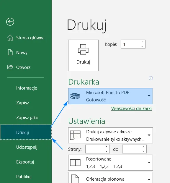Image resolution: width=170 pixels, height=183 pixels.
Task: Expand the Orientacja pionowa dropdown arrow
Action: click(149, 179)
